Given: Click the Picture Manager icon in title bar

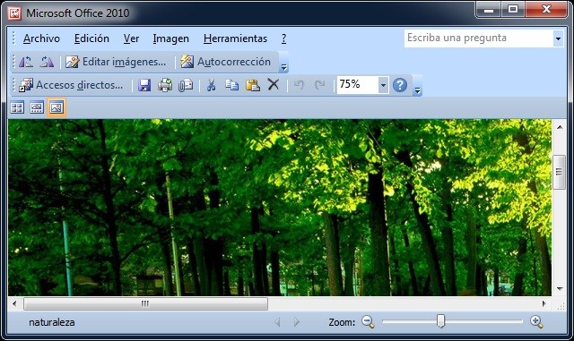Looking at the screenshot, I should [x=14, y=13].
